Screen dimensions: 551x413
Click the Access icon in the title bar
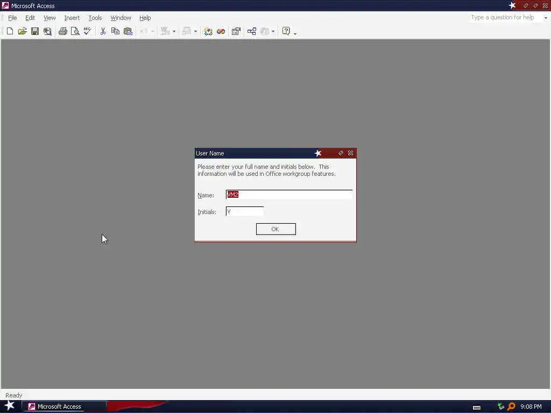pyautogui.click(x=5, y=5)
